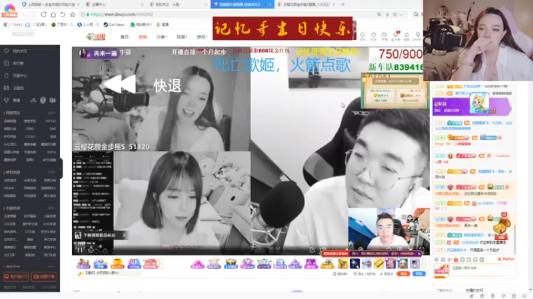Select DOTA2 category in left sidebar

coord(51,121)
